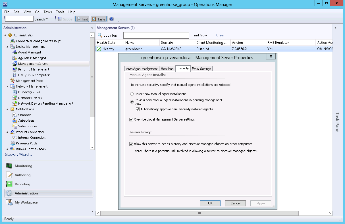Viewport: 345px width, 224px height.
Task: Click the Look for text field
Action: click(156, 35)
